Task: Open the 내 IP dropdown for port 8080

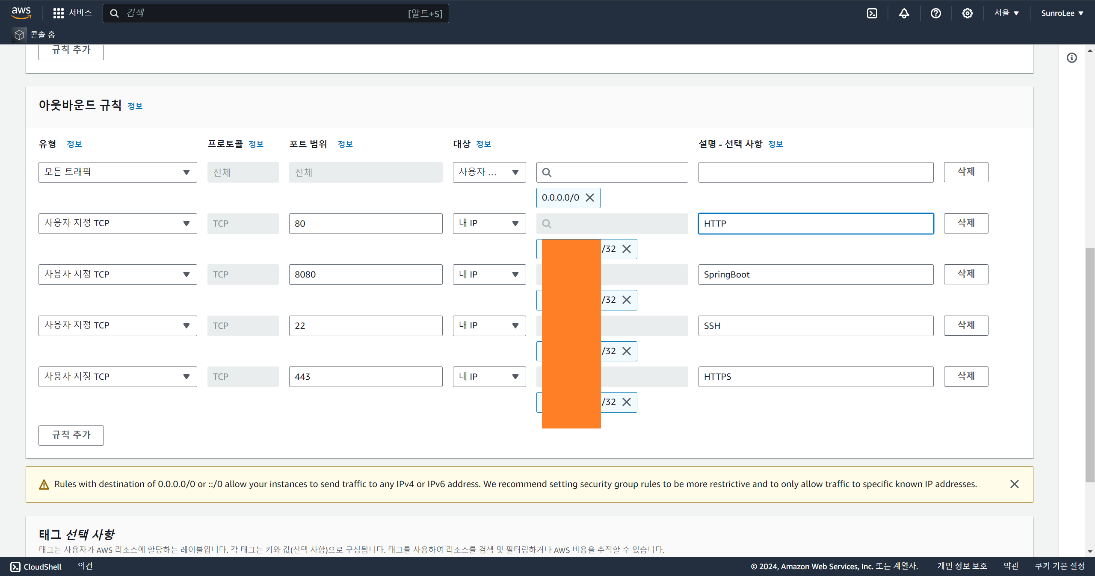Action: (x=489, y=275)
